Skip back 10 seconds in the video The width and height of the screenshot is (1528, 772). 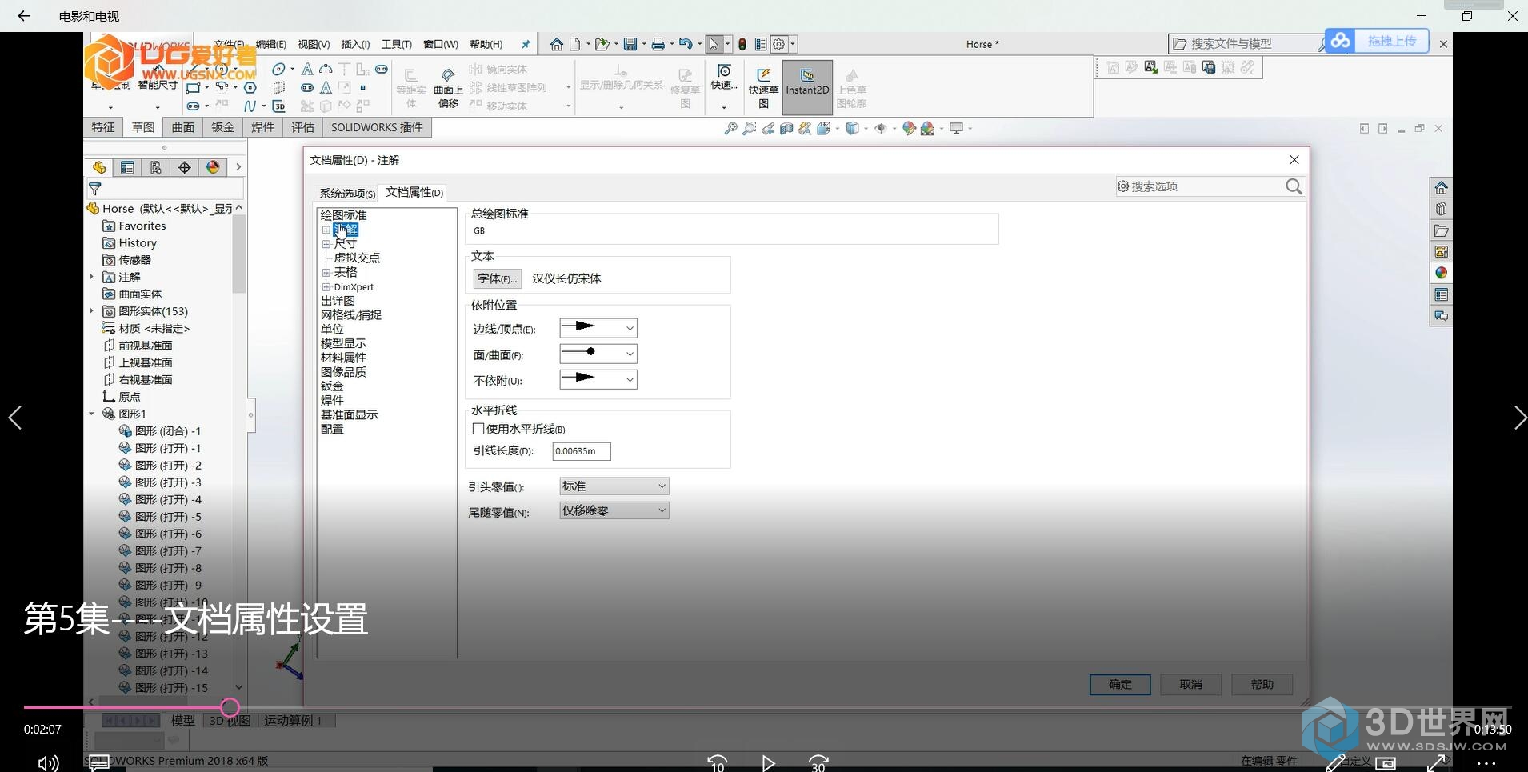click(x=718, y=762)
